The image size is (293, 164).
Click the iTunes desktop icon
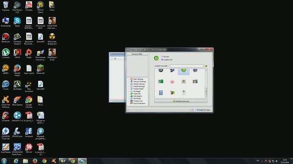5,85
